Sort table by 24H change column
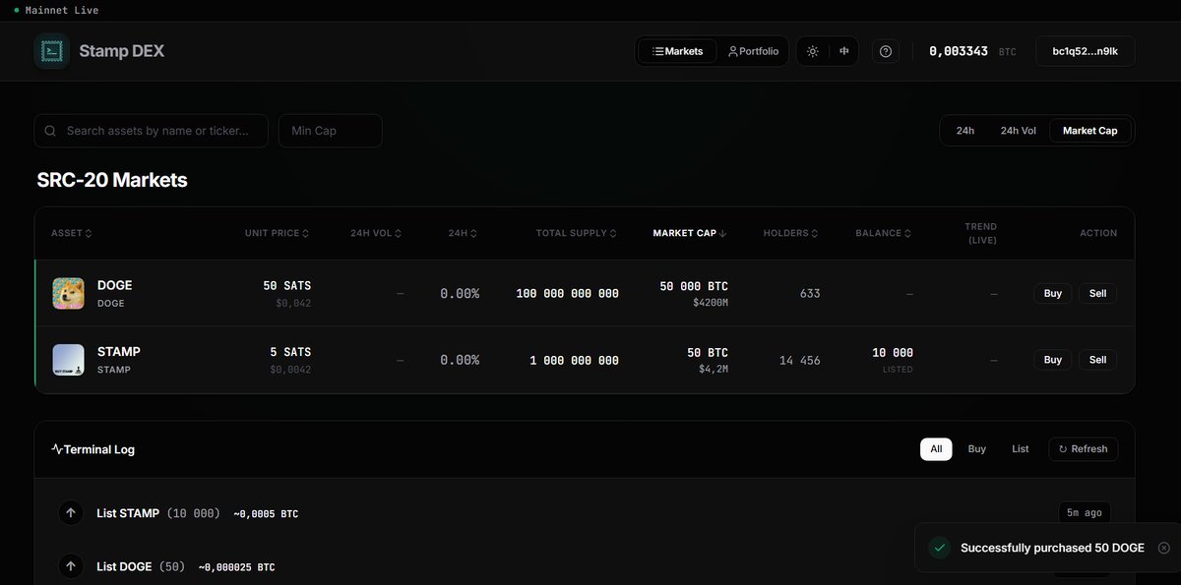 (464, 233)
